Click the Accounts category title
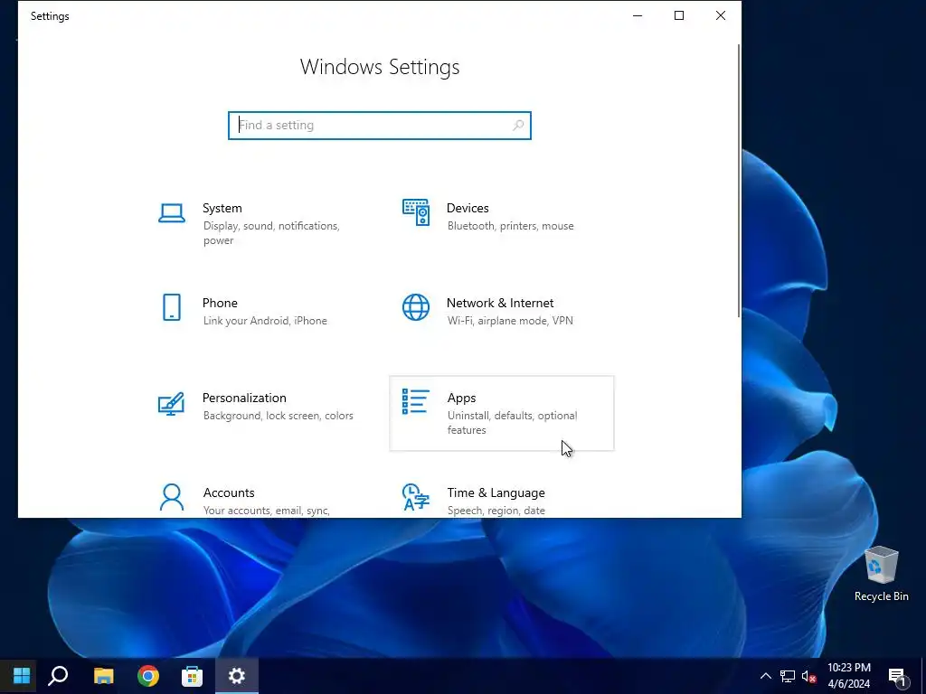The image size is (926, 694). tap(229, 492)
